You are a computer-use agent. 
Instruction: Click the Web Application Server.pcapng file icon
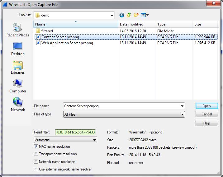click(x=38, y=43)
